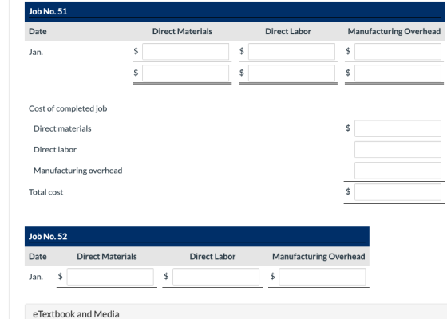Click Job 52 Direct Labor input
This screenshot has height=319, width=447.
(216, 277)
